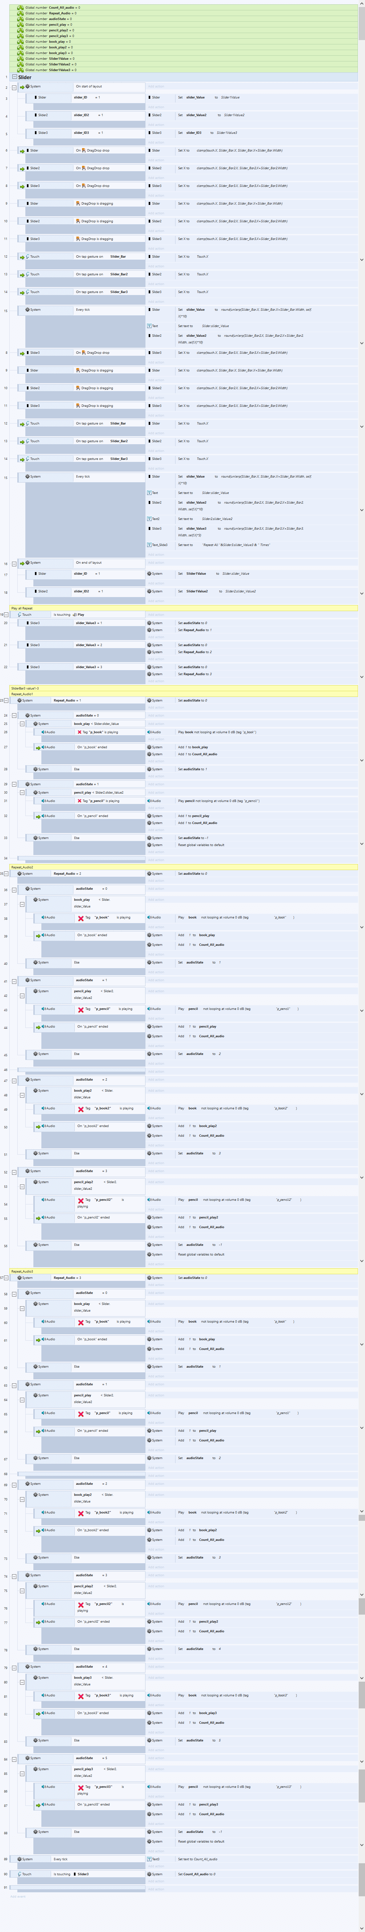Select the 'Add 1 to book_play3' action
This screenshot has height=1932, width=365.
[252, 1713]
